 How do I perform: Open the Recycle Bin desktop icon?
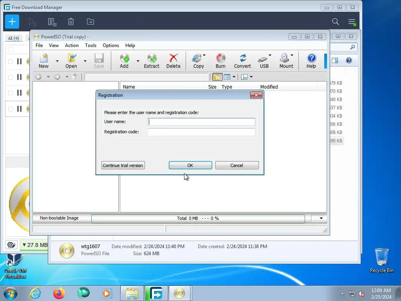381,260
